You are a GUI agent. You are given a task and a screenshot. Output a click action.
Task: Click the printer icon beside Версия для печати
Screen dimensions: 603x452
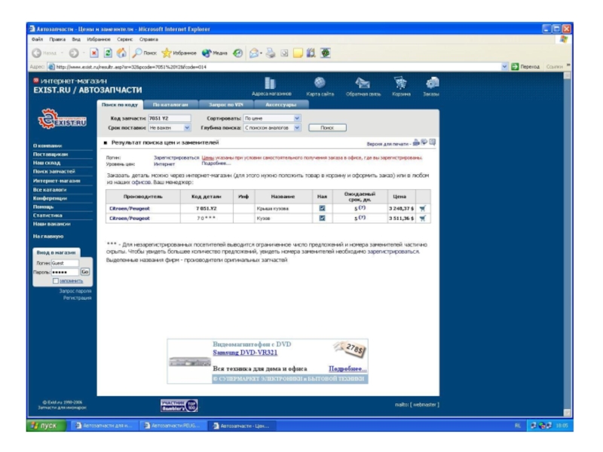pos(416,142)
